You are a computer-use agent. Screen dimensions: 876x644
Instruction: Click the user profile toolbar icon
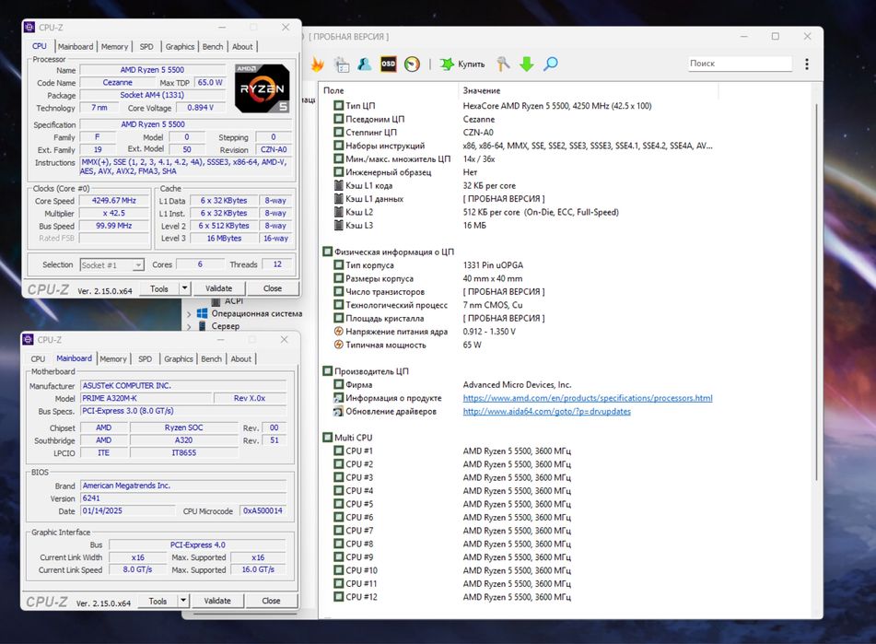click(x=365, y=64)
